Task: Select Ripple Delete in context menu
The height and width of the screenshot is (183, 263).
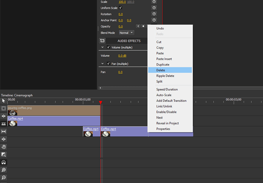Action: coord(165,76)
